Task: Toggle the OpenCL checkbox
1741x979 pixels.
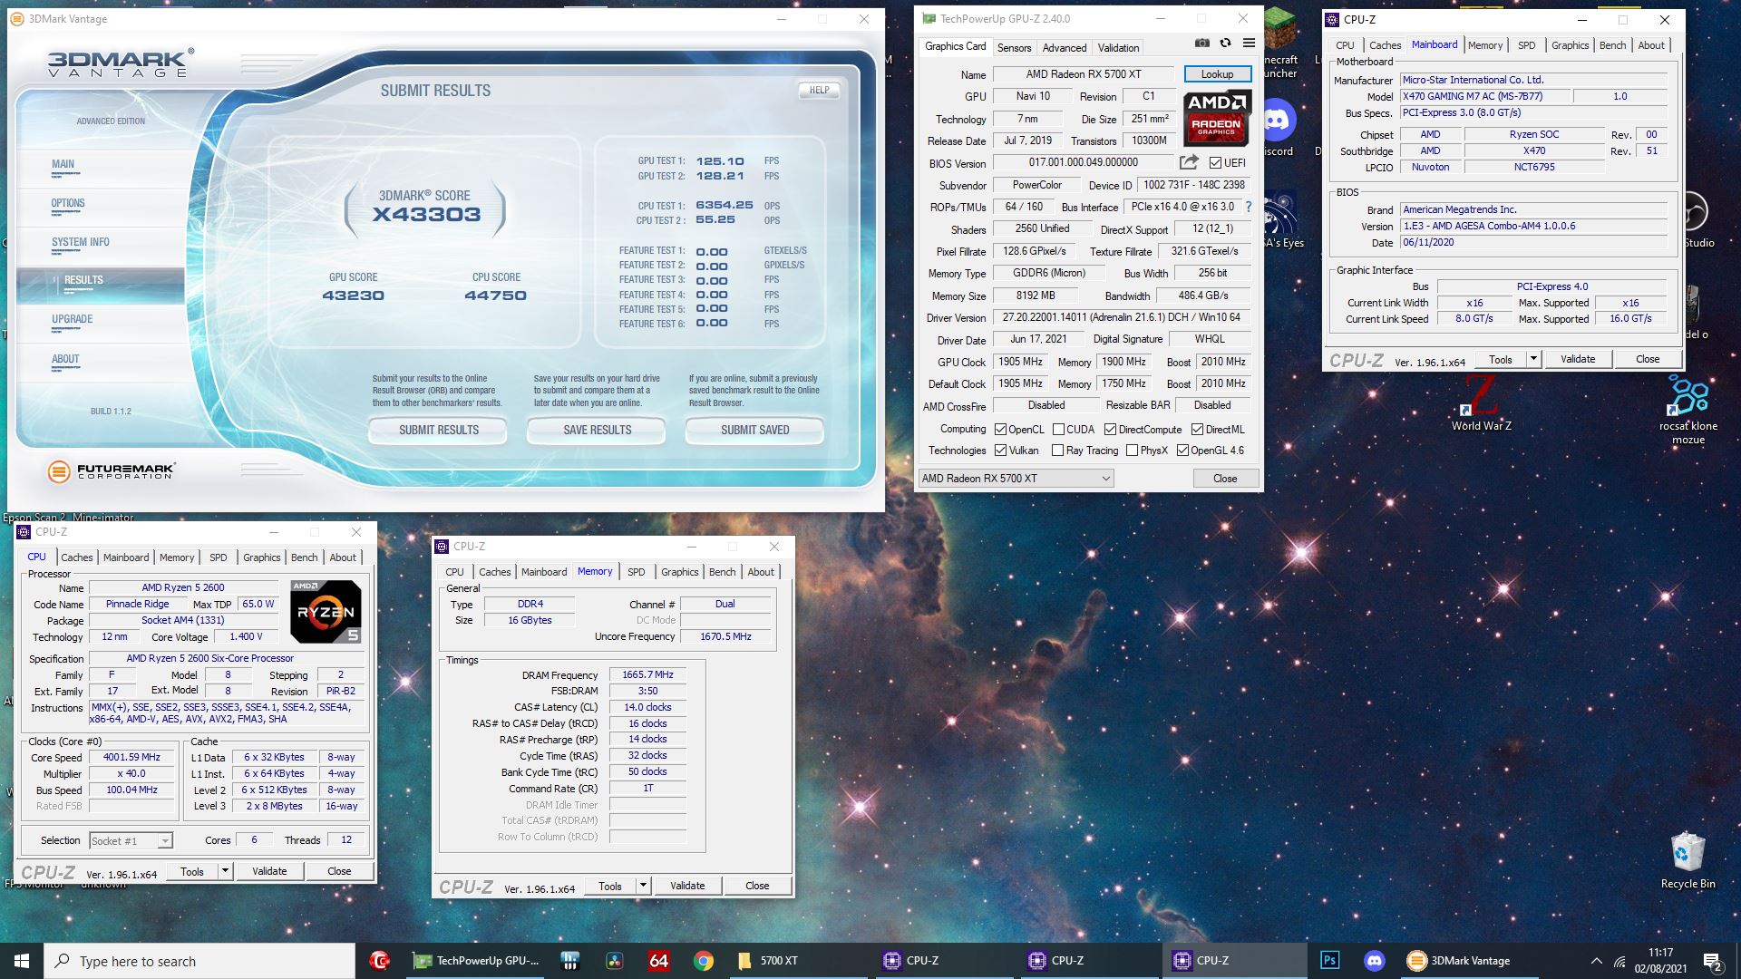Action: tap(1000, 430)
